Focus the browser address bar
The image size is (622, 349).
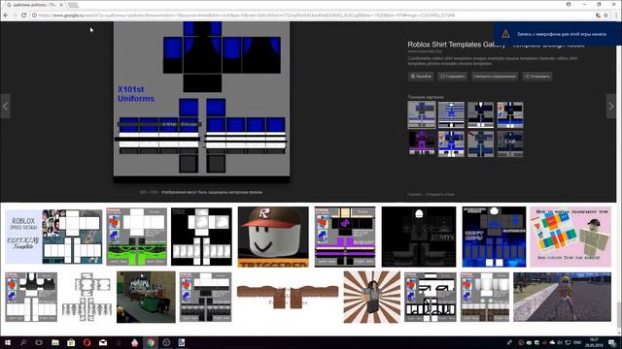[x=313, y=16]
